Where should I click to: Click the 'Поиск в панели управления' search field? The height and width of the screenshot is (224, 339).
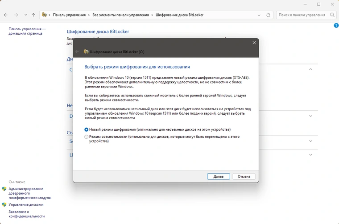302,15
